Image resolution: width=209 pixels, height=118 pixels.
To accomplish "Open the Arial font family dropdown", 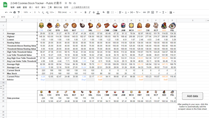I will [64, 12].
